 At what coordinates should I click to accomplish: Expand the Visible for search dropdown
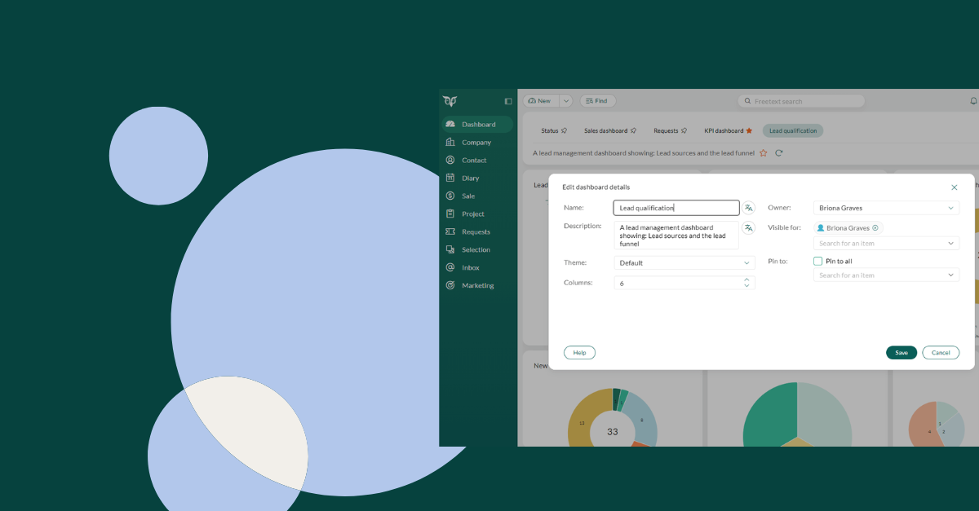pos(950,244)
